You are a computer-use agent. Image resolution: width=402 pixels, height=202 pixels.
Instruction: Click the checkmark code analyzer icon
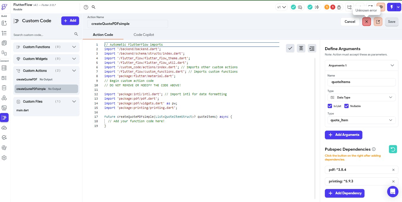pyautogui.click(x=290, y=48)
